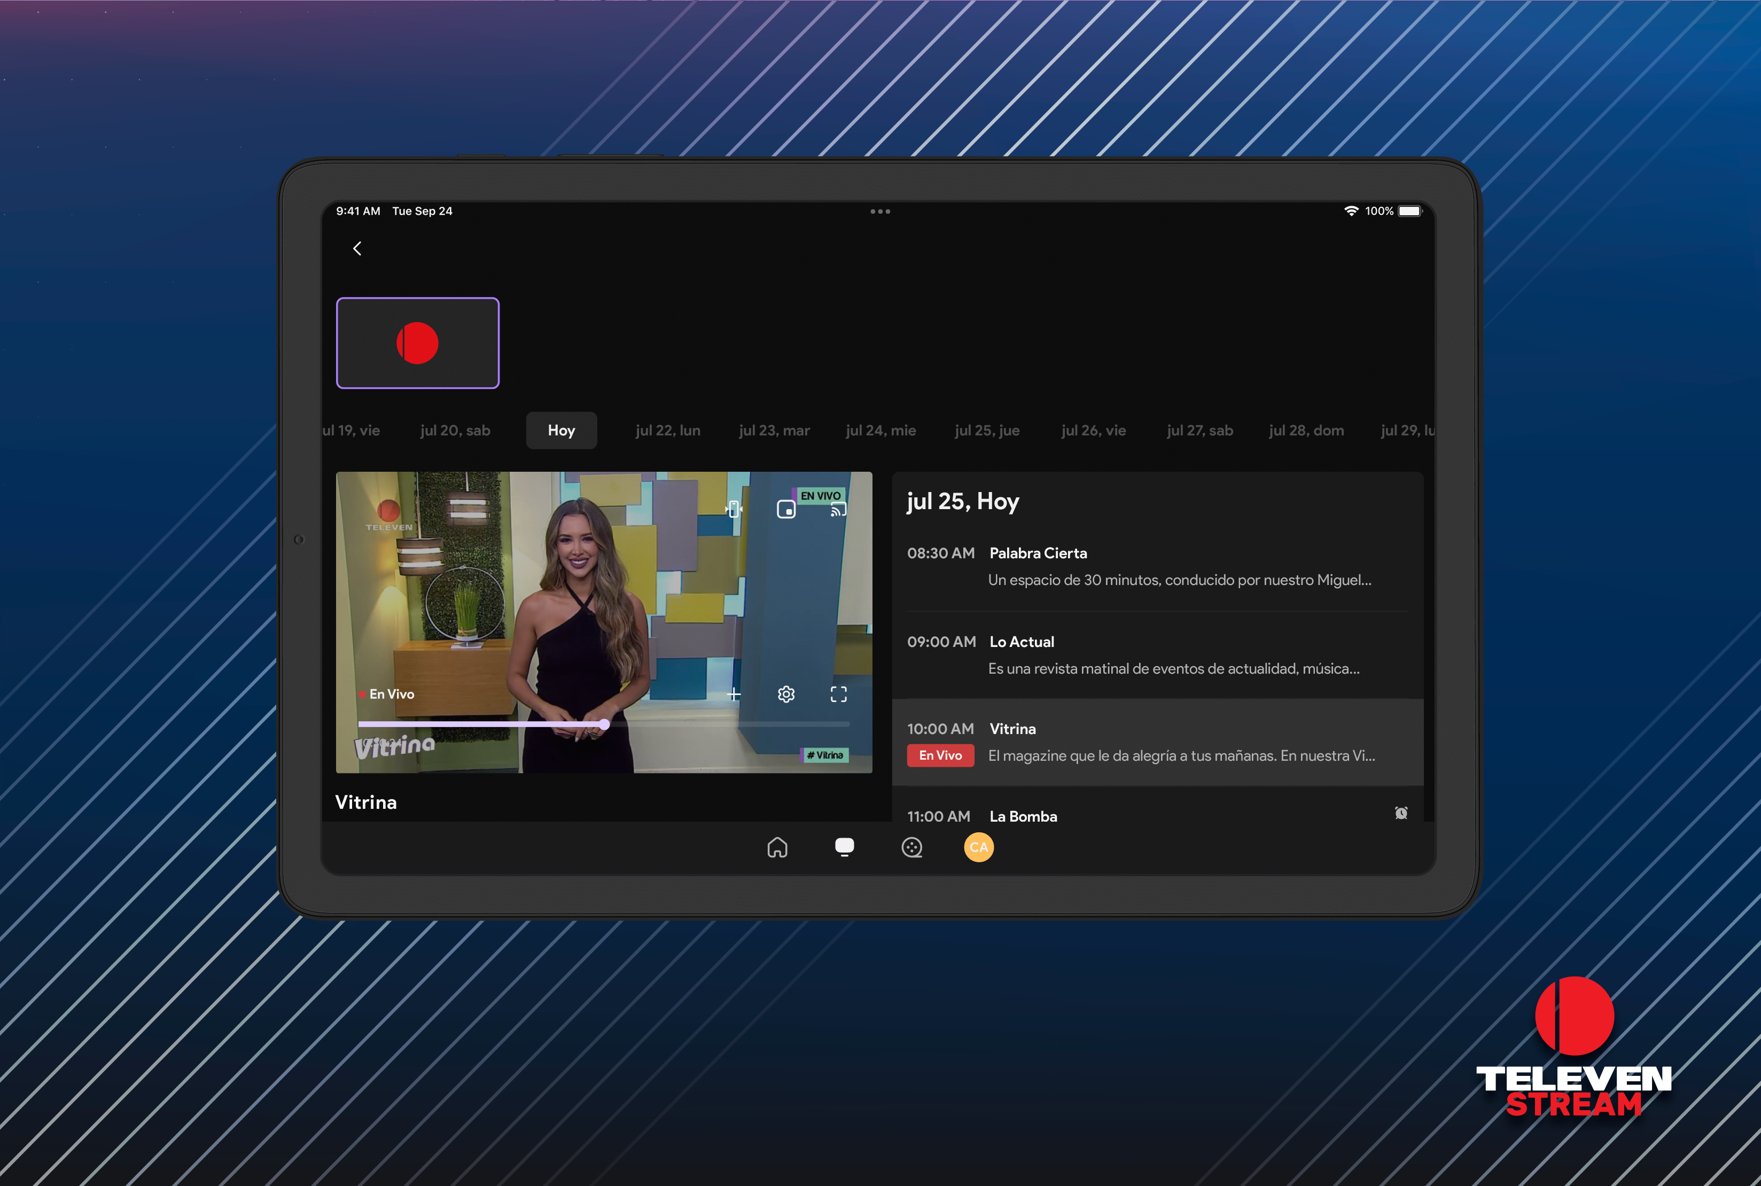Select the jul 26, vie date tab

pos(1094,431)
